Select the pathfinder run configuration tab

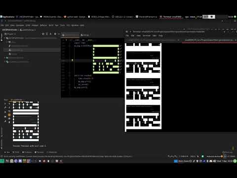[x=16, y=100]
